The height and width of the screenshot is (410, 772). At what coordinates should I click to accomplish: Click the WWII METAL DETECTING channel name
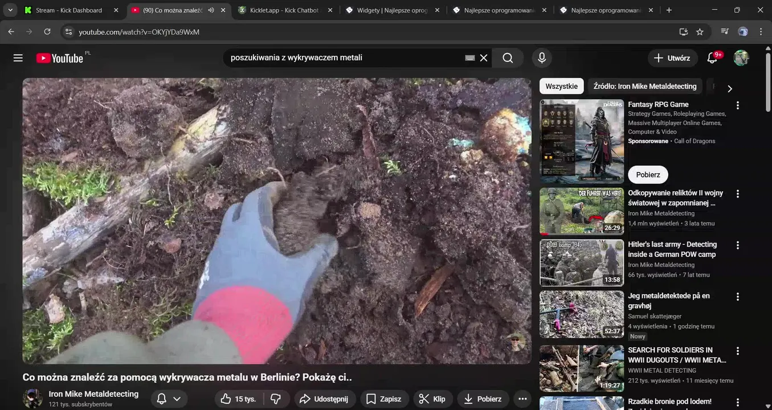[662, 370]
